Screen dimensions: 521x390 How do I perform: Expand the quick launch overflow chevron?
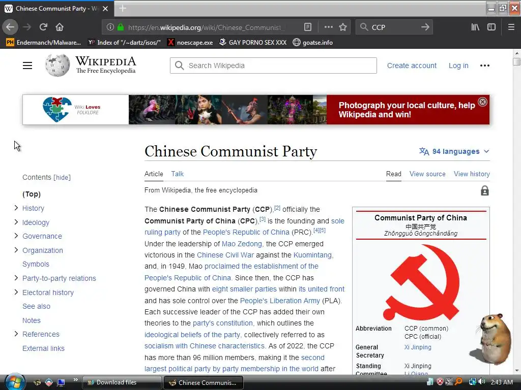pos(75,380)
